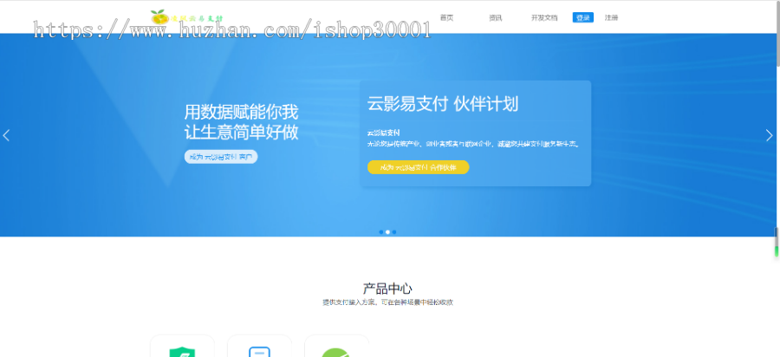Open the 开发文档 navigation item
The image size is (780, 357).
click(544, 18)
